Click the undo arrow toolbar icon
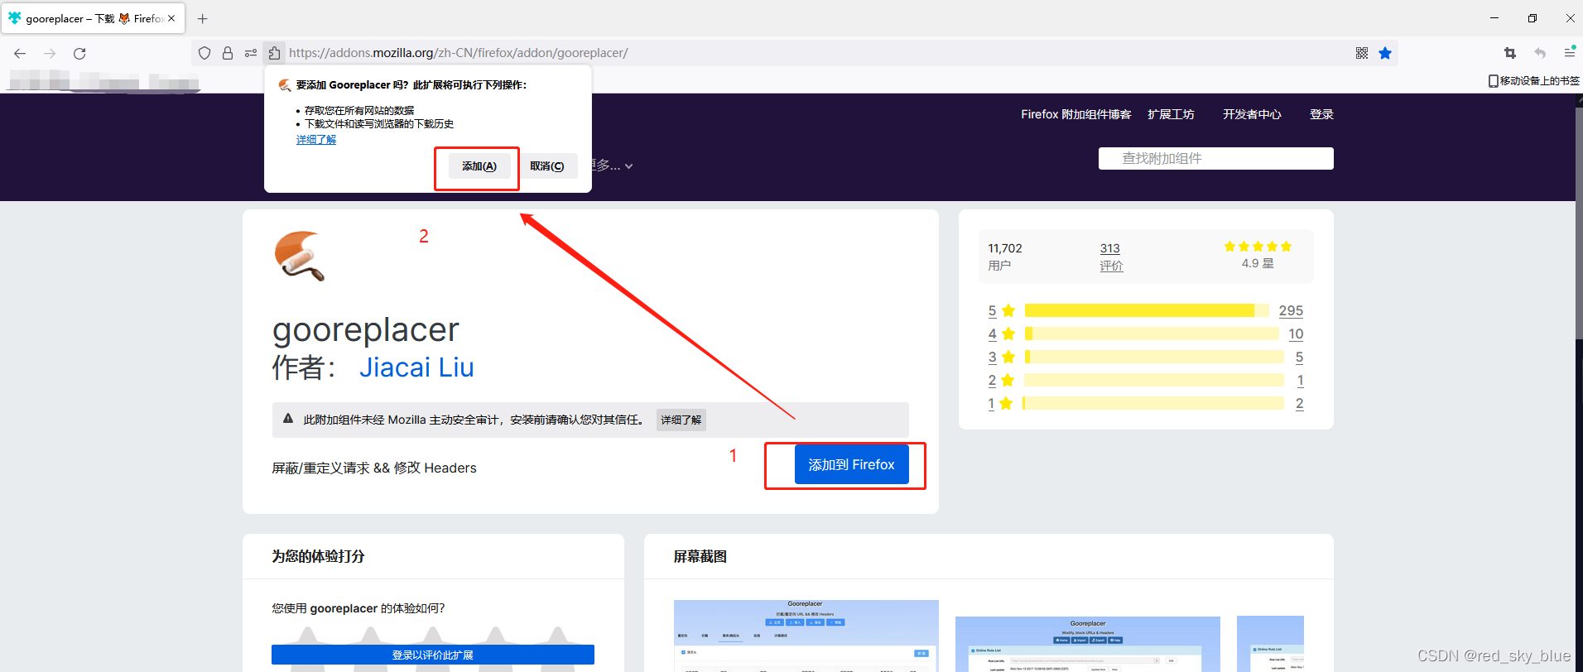Image resolution: width=1583 pixels, height=672 pixels. pyautogui.click(x=1540, y=53)
